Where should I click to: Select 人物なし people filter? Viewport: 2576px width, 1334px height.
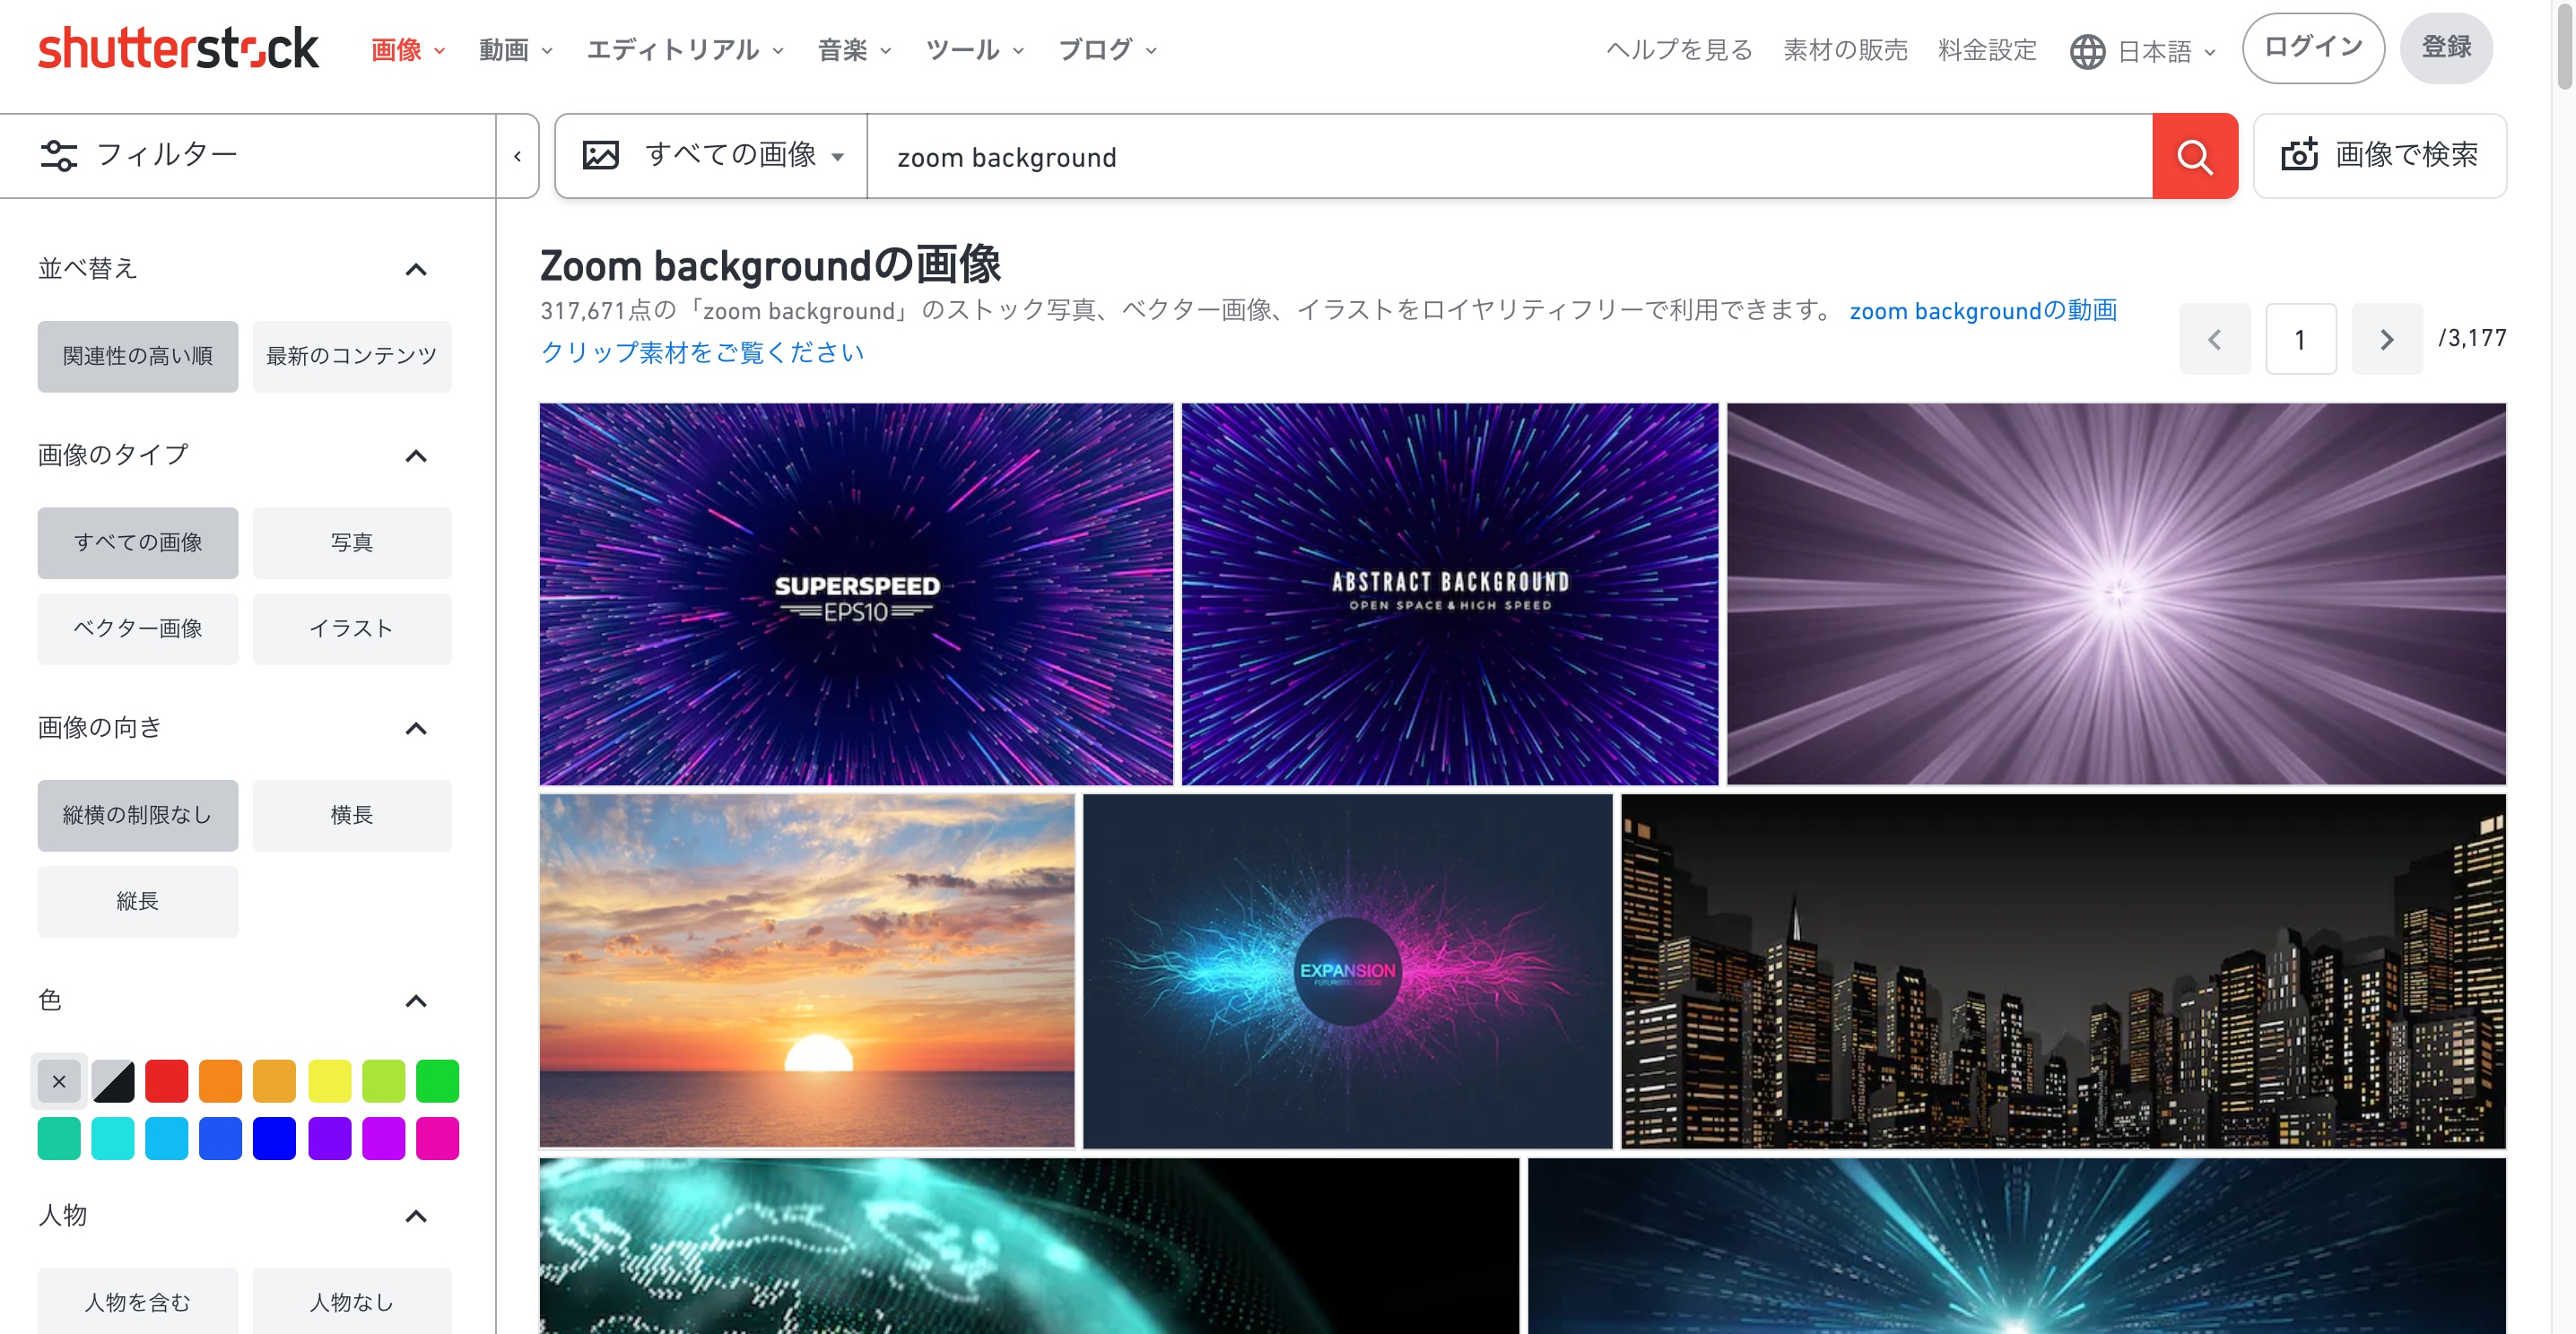[x=352, y=1301]
